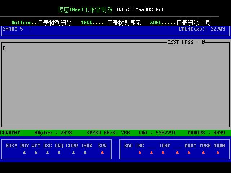Click the TEST PASS - 0 title
Viewport: 231px width, 173px height.
pos(186,42)
